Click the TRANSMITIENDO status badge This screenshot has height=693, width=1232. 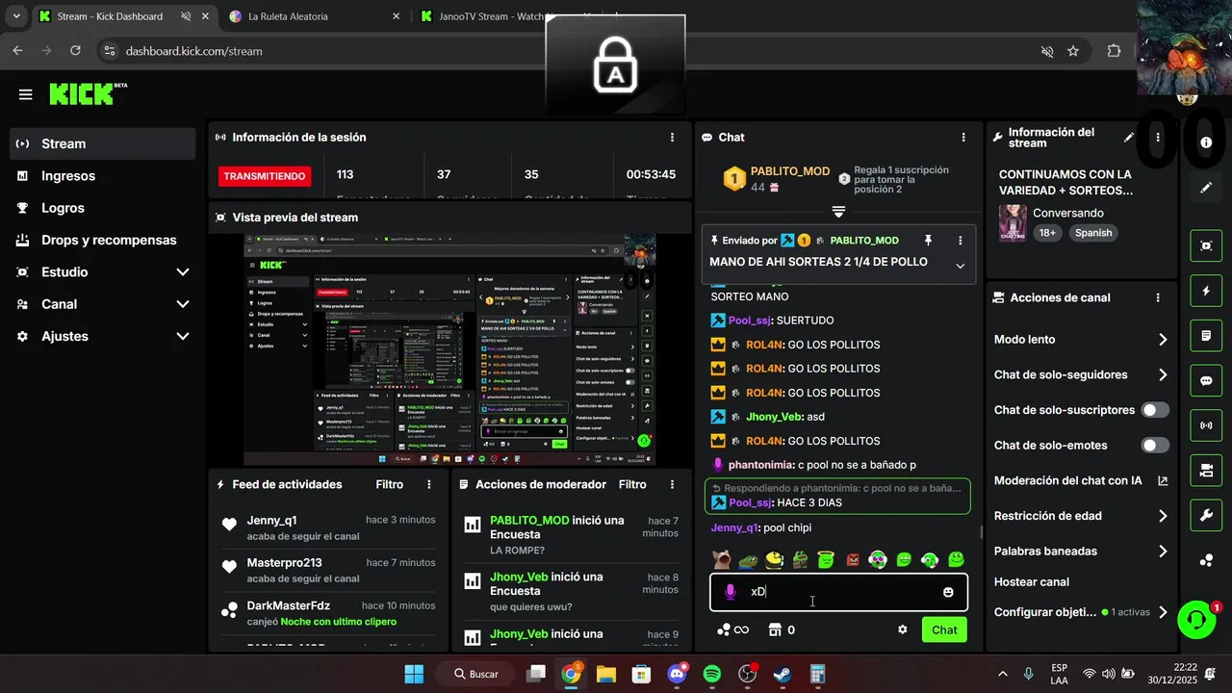265,176
